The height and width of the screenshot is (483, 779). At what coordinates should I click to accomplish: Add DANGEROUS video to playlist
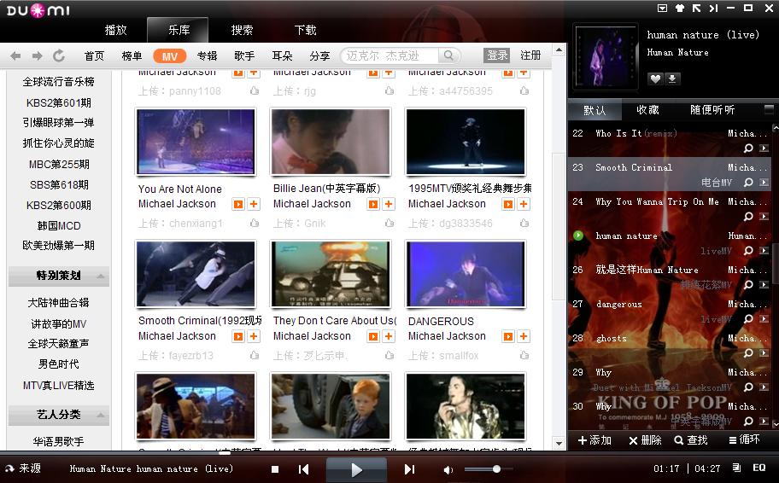coord(524,336)
